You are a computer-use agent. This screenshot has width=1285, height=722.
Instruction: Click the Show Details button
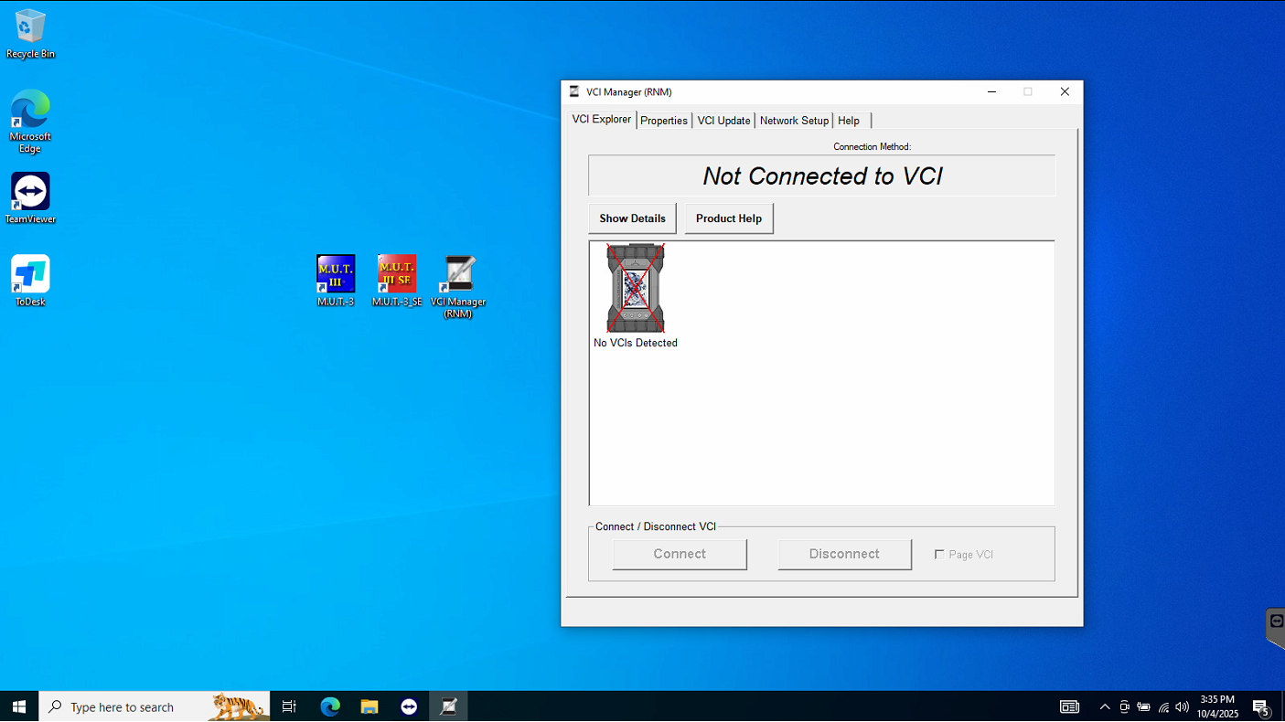click(632, 218)
